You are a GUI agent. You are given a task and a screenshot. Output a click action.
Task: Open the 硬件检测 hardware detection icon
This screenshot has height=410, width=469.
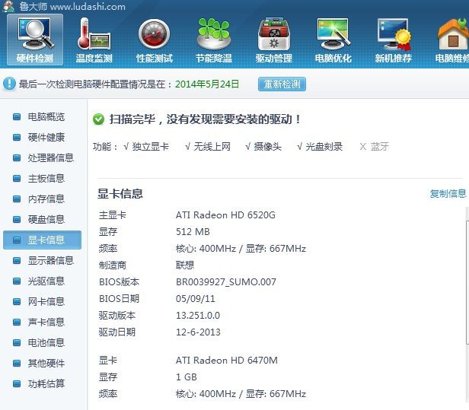pos(34,40)
